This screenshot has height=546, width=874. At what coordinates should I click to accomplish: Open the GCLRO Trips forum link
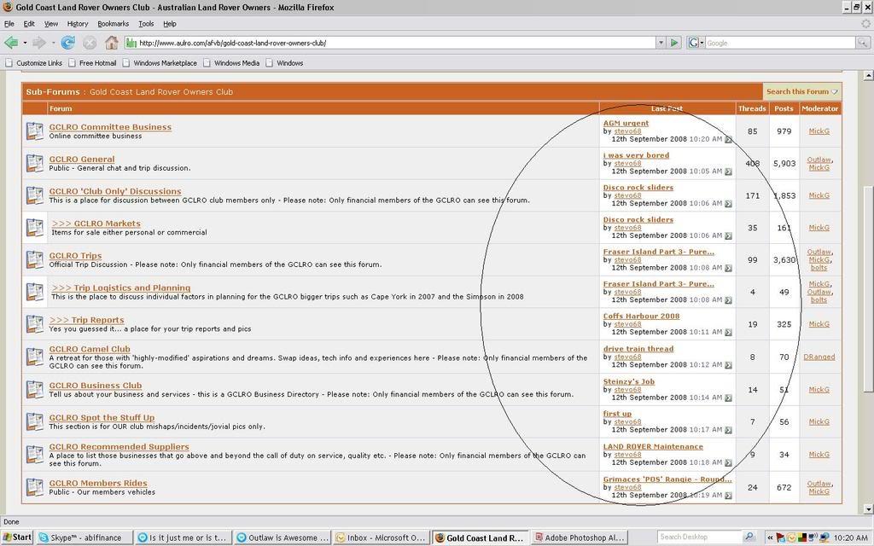pyautogui.click(x=75, y=256)
